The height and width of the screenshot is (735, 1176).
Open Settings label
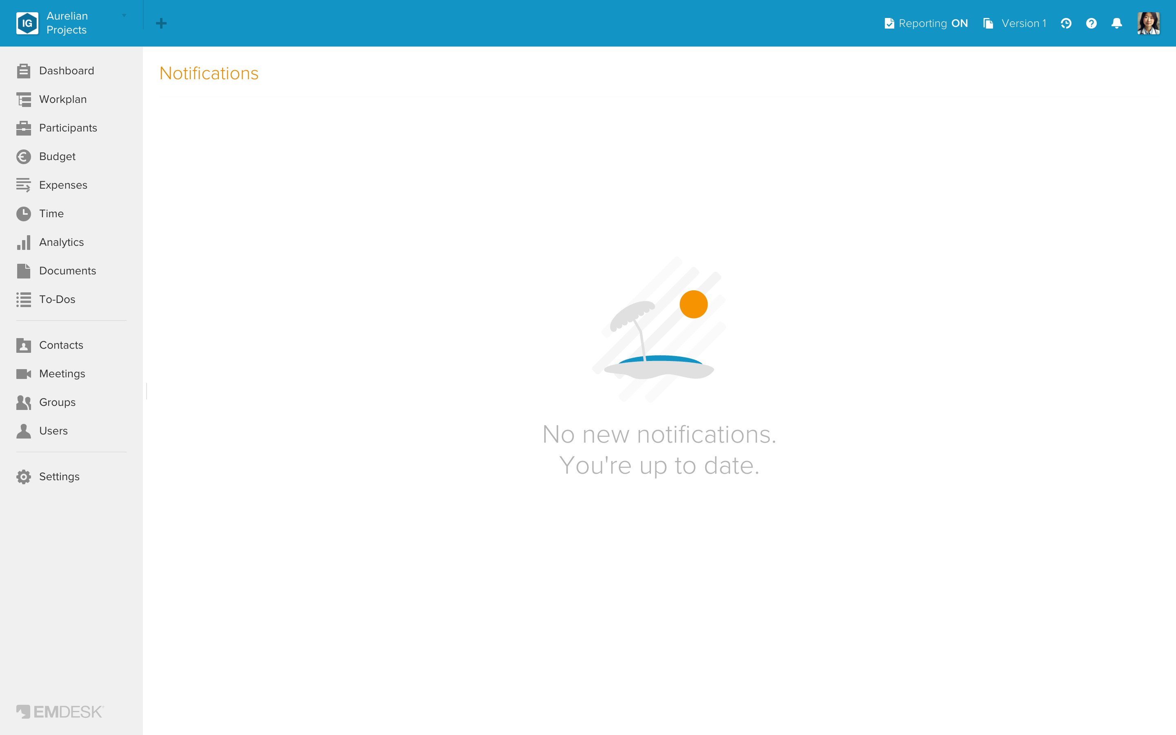(59, 477)
